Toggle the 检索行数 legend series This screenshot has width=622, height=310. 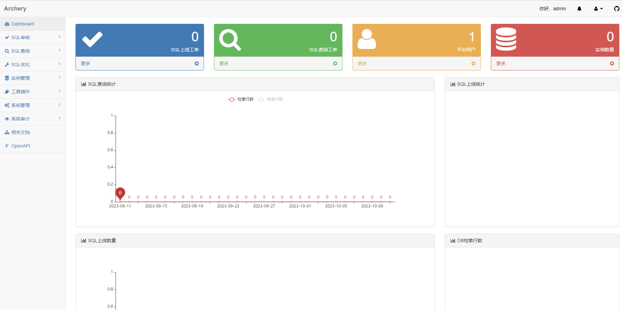[x=241, y=99]
